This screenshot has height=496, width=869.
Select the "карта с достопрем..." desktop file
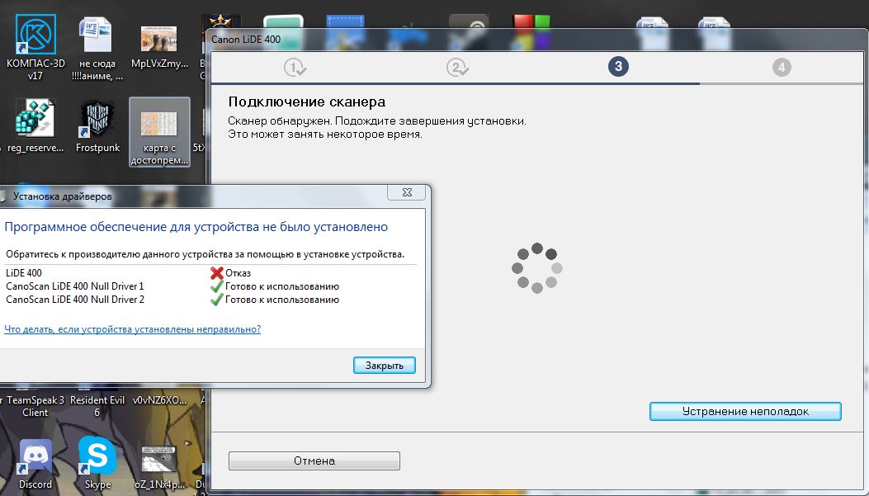pyautogui.click(x=159, y=132)
